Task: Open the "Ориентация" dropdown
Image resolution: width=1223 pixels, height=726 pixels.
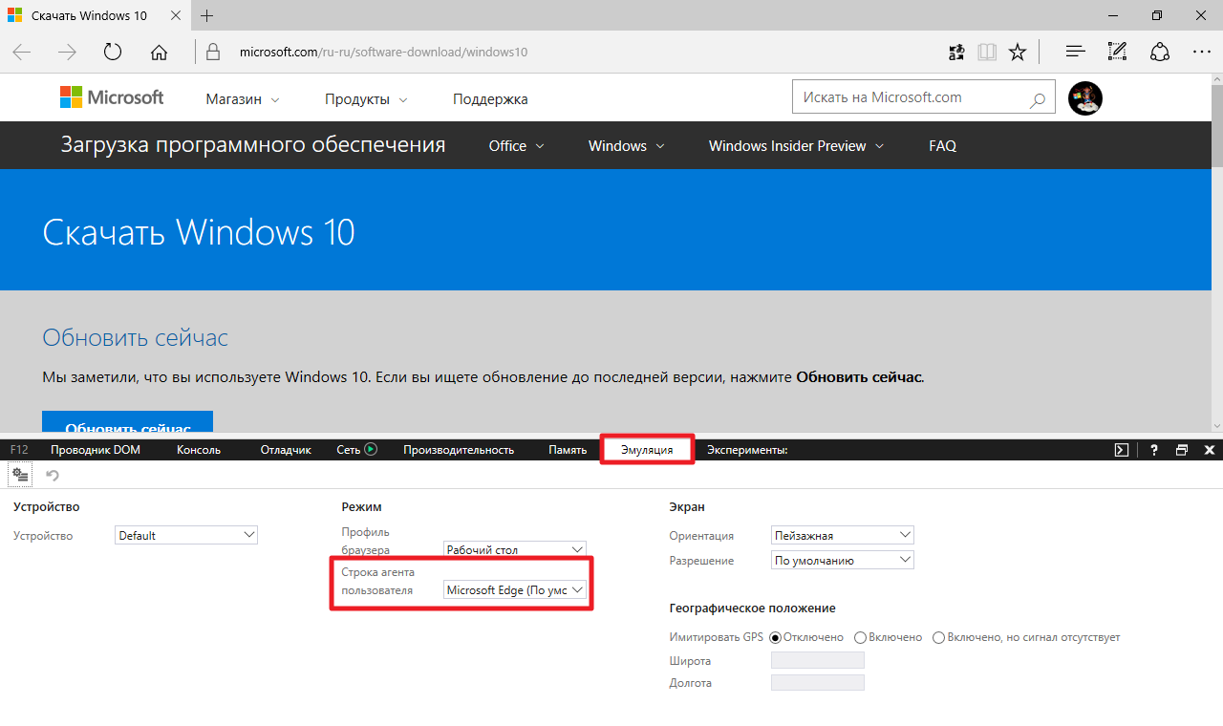Action: tap(842, 536)
